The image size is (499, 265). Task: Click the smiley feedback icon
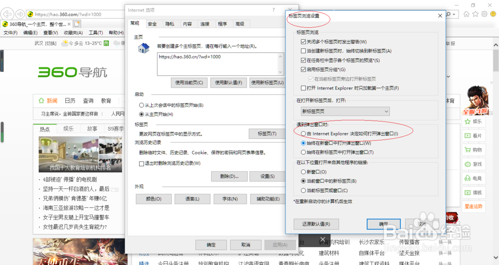[x=494, y=14]
